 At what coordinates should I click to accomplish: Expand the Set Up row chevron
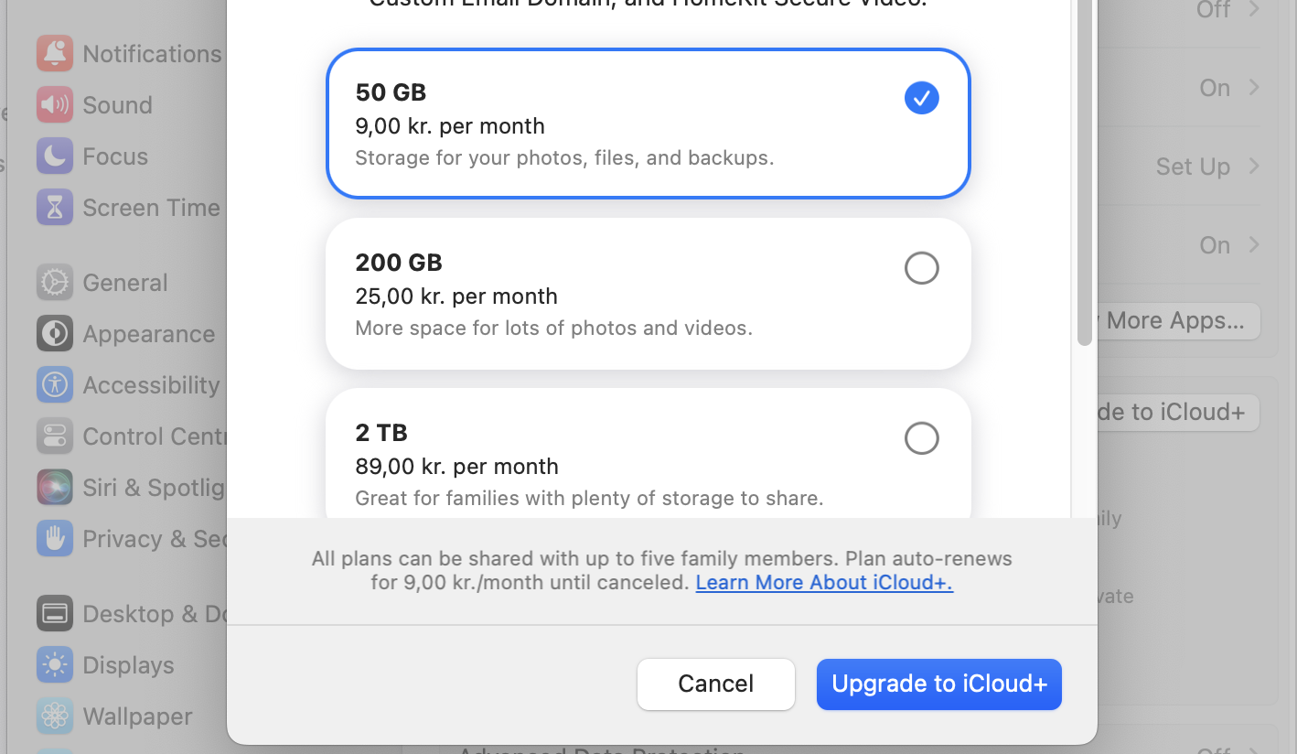[x=1254, y=167]
